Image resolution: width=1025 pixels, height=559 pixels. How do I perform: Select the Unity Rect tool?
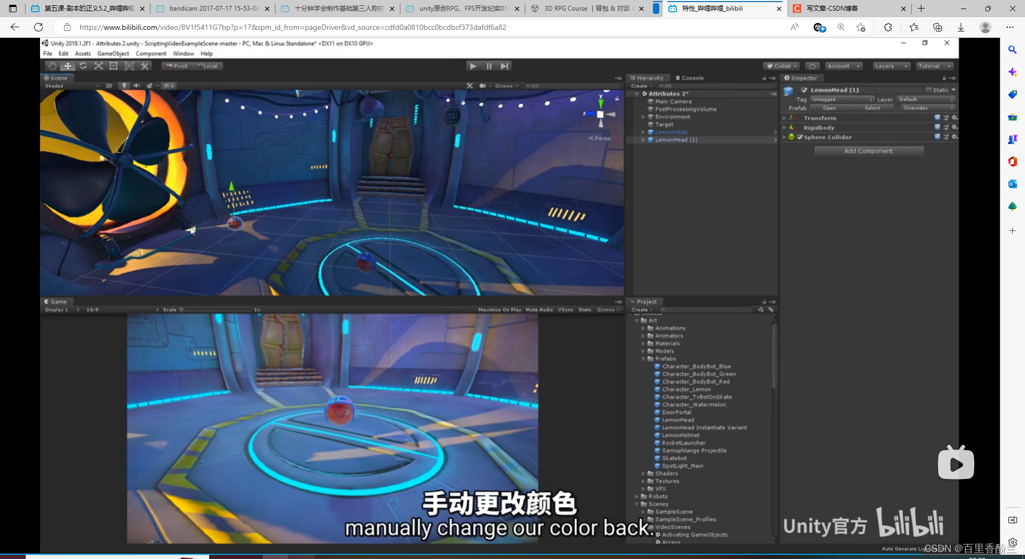(114, 66)
